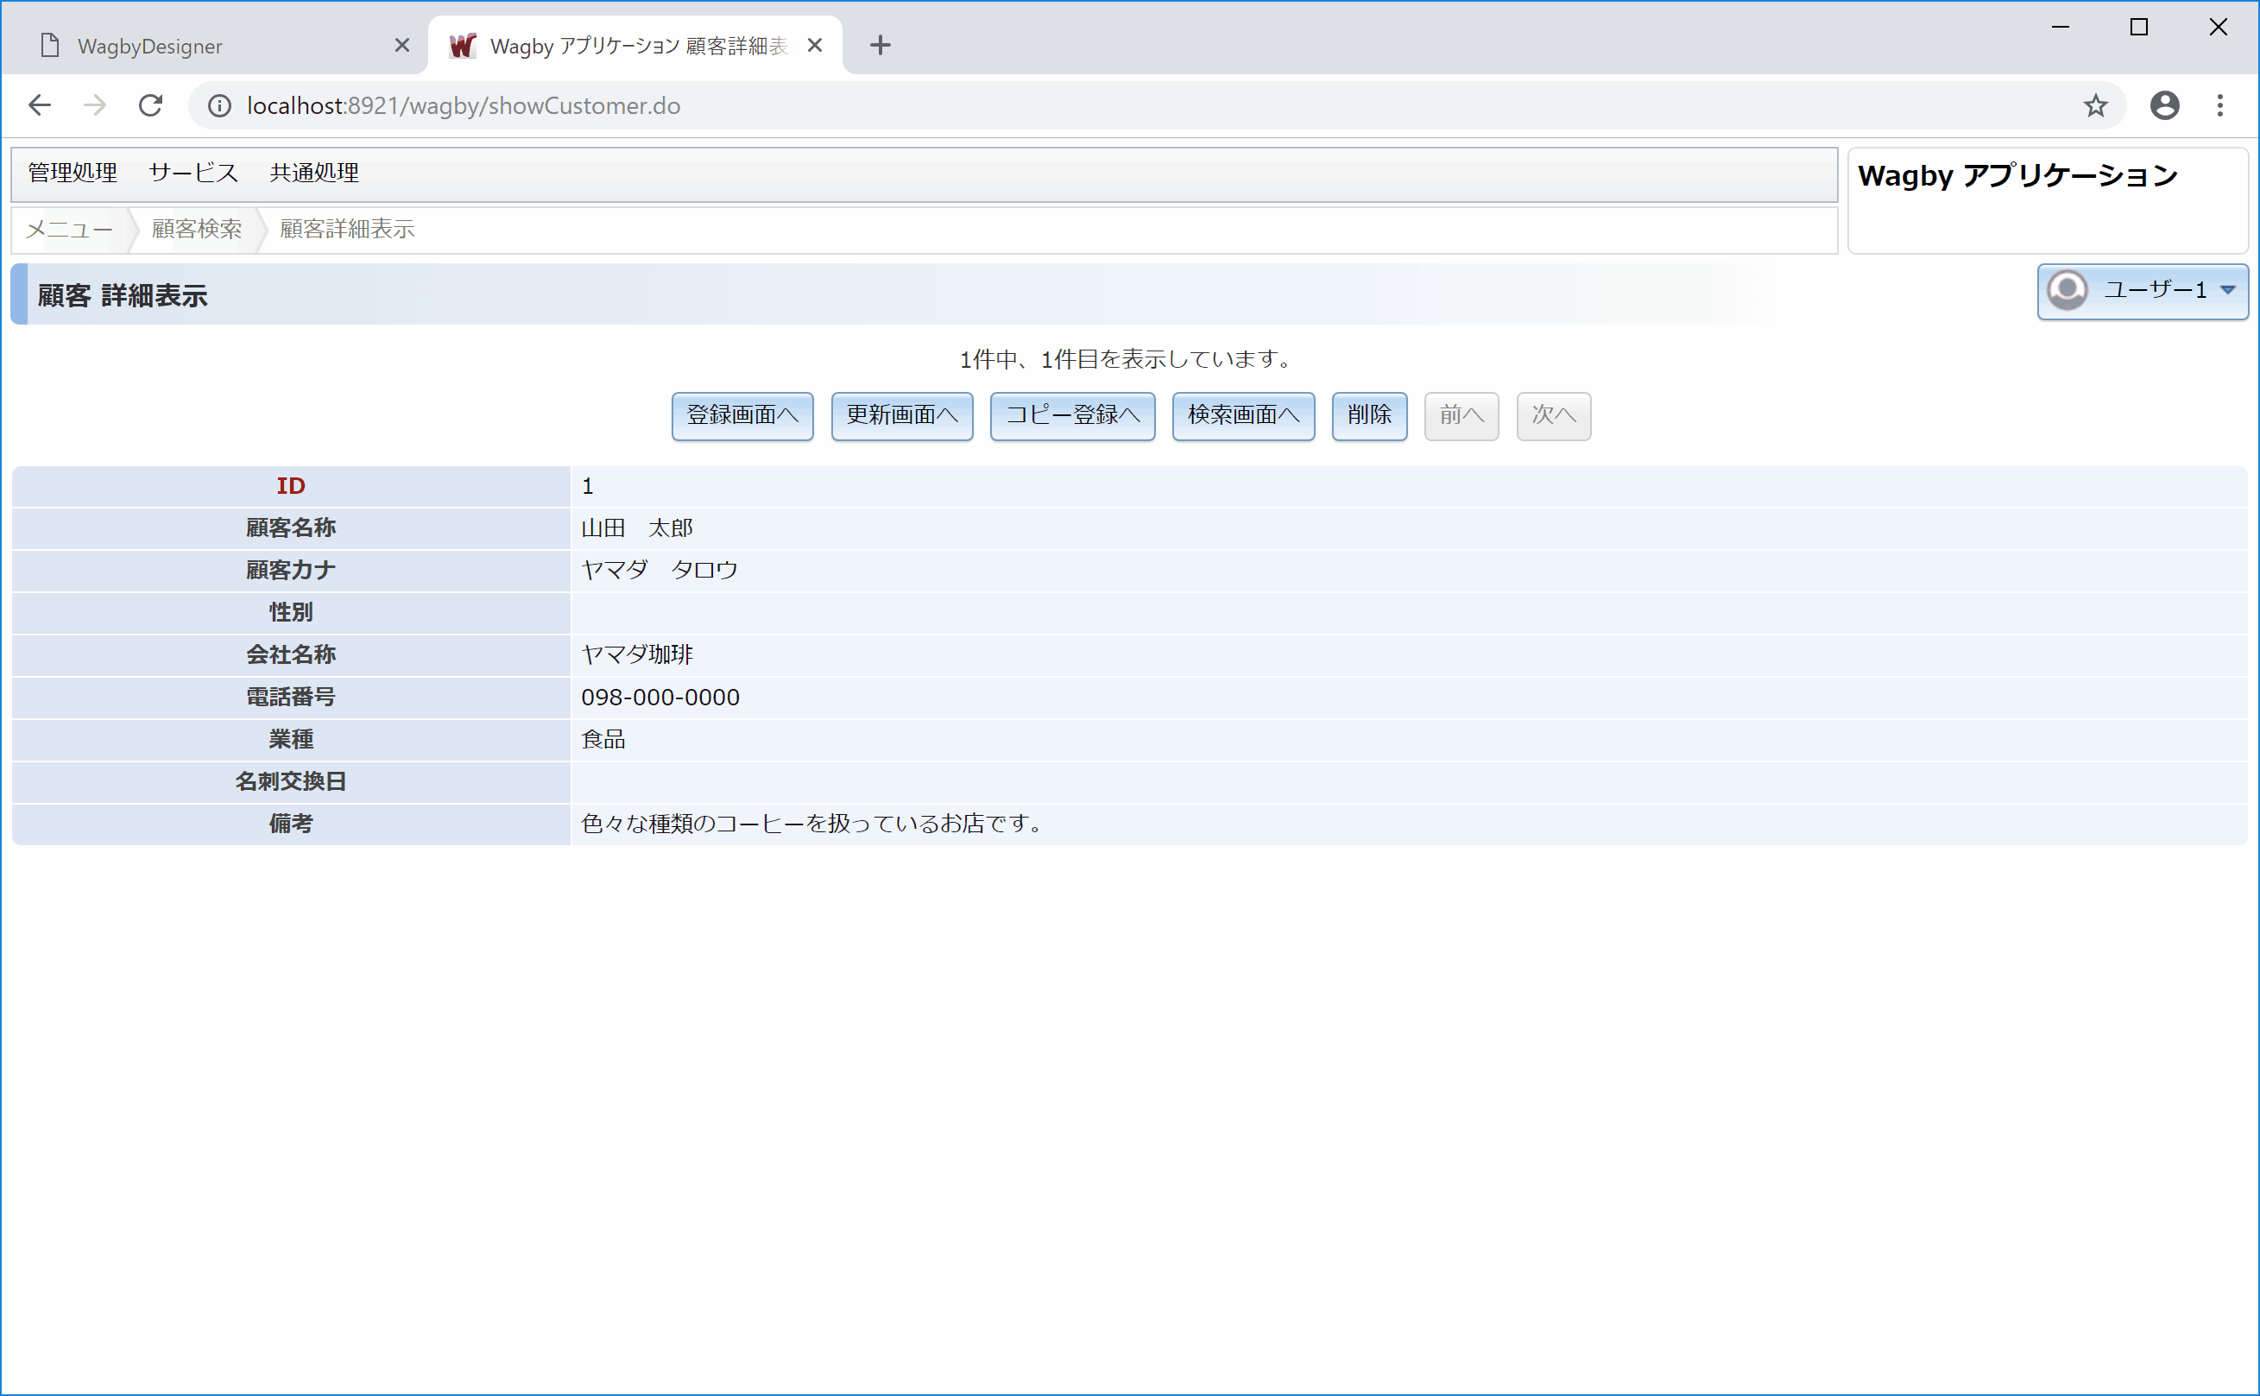Go to メニュー in the breadcrumb
Image resolution: width=2260 pixels, height=1396 pixels.
pyautogui.click(x=69, y=229)
